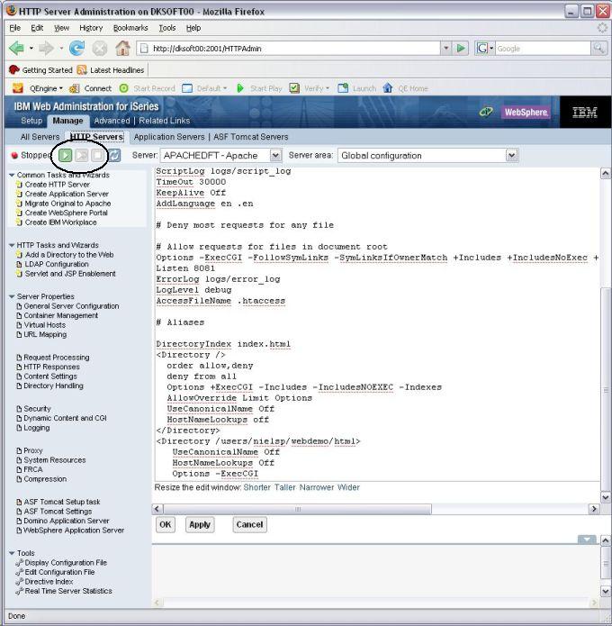Image resolution: width=612 pixels, height=626 pixels.
Task: Open the search engine chooser dropdown
Action: click(x=491, y=49)
